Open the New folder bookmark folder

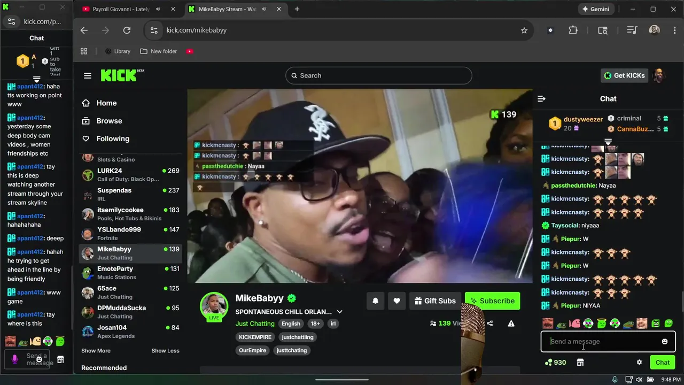159,51
